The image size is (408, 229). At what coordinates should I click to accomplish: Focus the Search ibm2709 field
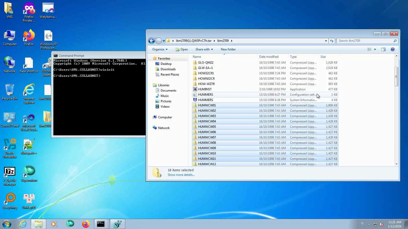[x=367, y=41]
